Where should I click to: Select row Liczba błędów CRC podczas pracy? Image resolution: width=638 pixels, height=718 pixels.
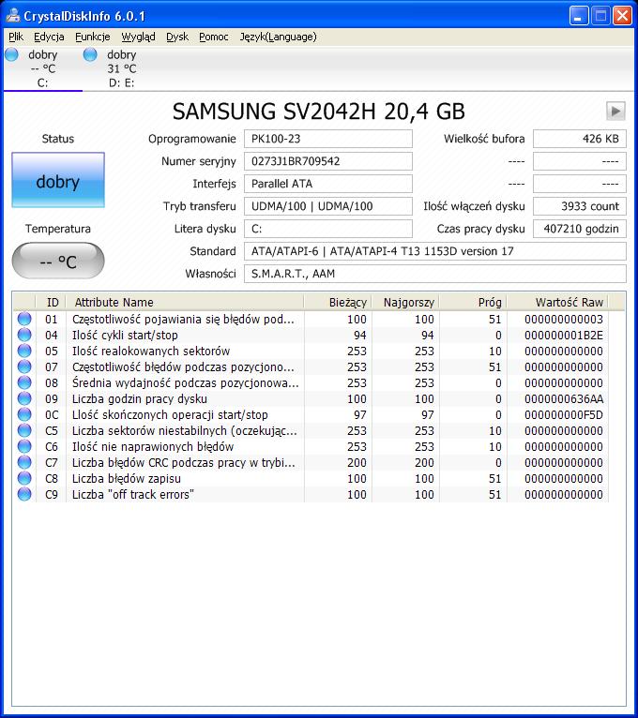click(311, 462)
